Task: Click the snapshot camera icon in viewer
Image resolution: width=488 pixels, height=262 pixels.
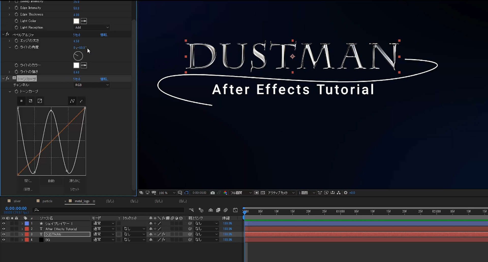Action: pos(212,193)
